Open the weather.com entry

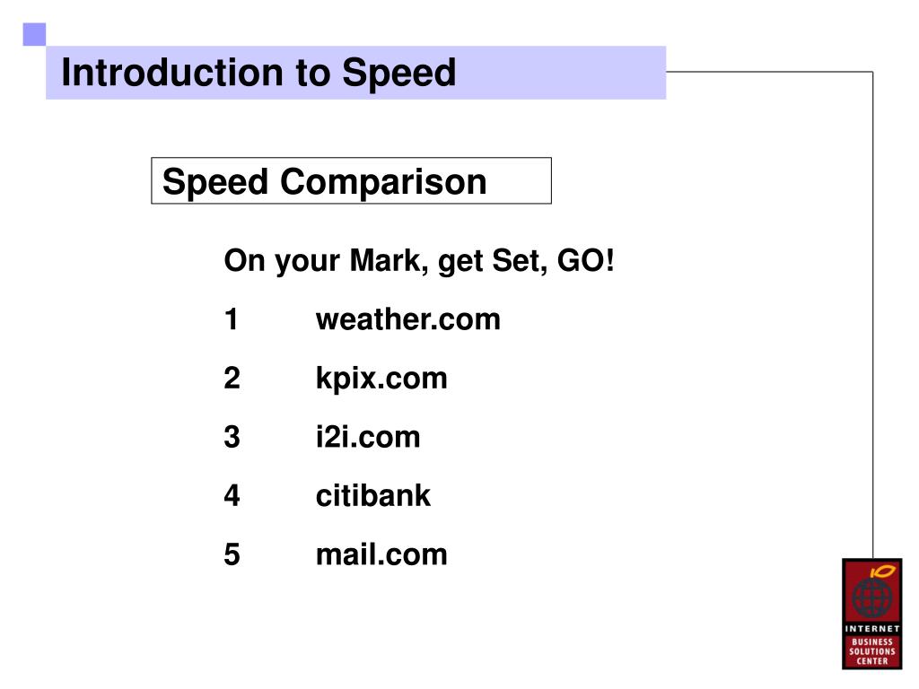coord(408,320)
